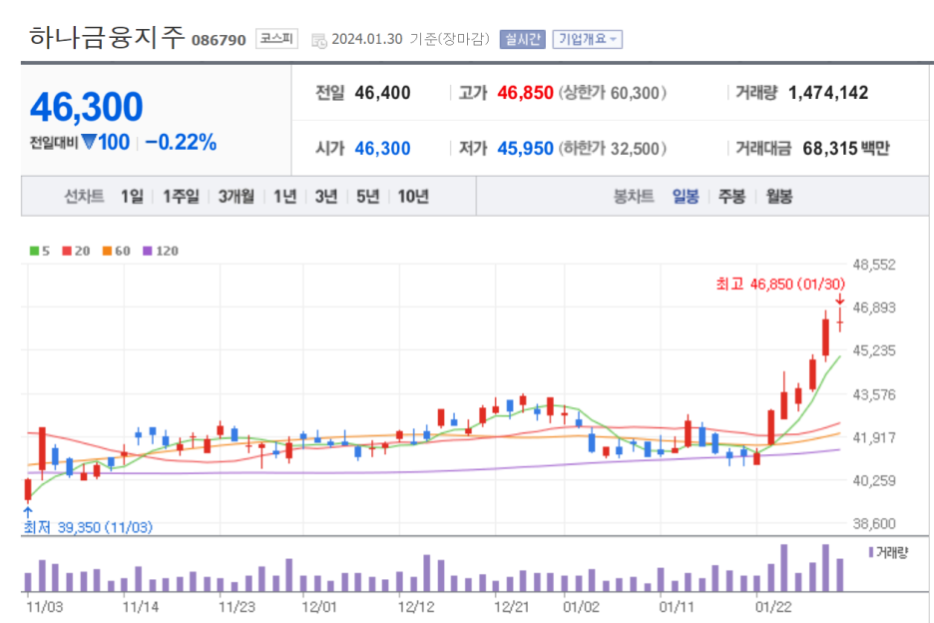The width and height of the screenshot is (934, 623).
Task: Click the 저가 value 45,950
Action: coord(525,149)
